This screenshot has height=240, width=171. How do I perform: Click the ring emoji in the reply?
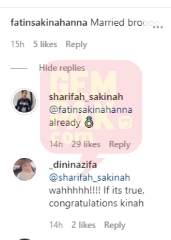(89, 123)
